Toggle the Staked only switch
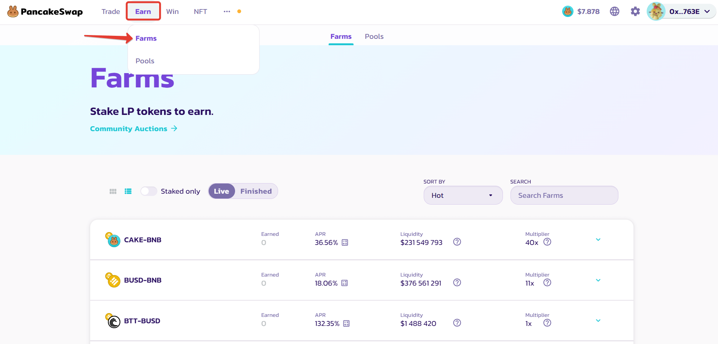 (x=149, y=191)
